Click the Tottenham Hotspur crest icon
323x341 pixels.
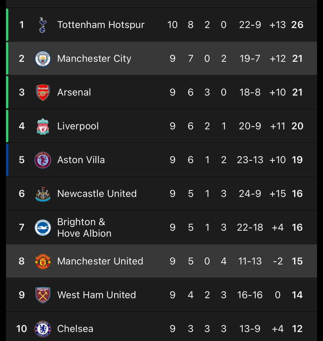[x=43, y=25]
